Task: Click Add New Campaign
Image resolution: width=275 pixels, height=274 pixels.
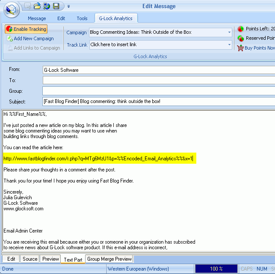Action: point(30,38)
